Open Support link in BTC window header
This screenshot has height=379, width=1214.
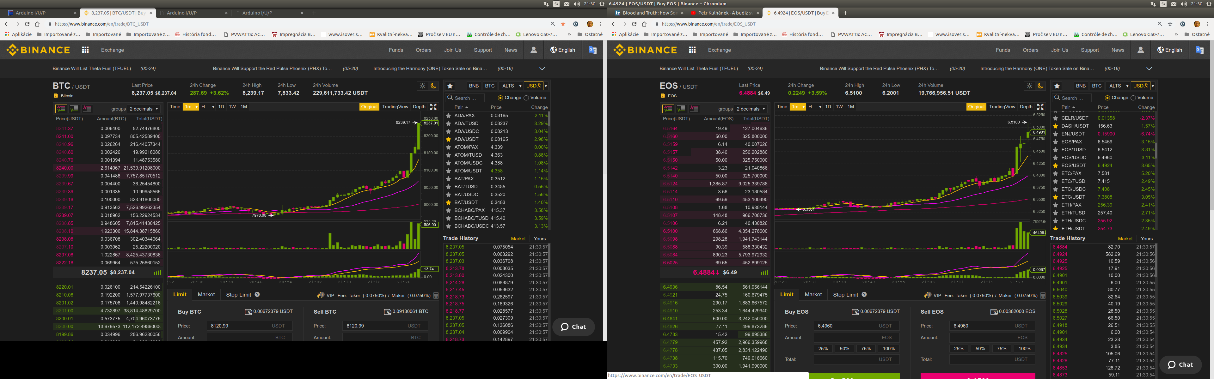(482, 50)
